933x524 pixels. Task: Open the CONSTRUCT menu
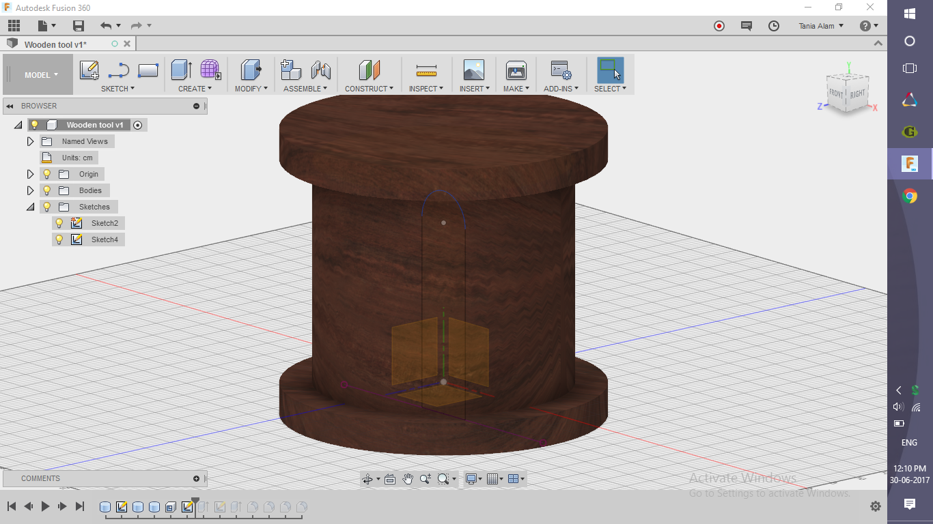(369, 89)
